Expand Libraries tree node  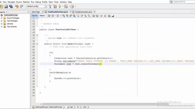pyautogui.click(x=2, y=24)
